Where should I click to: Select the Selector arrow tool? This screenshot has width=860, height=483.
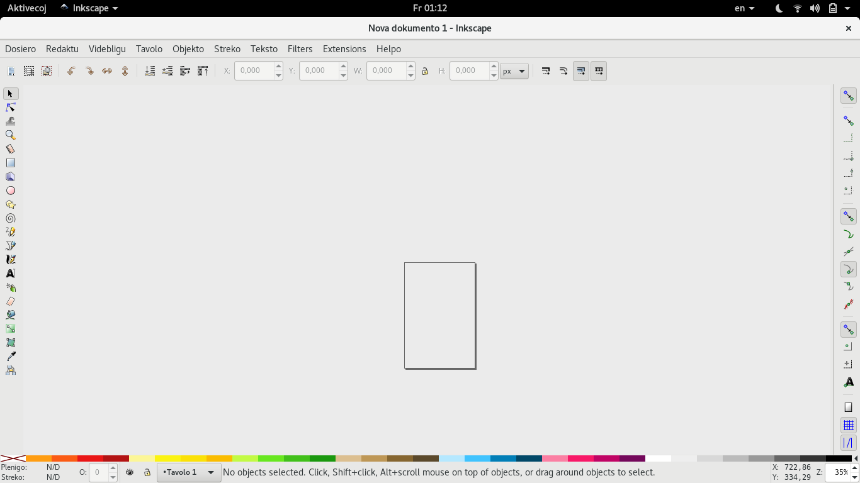pos(10,94)
